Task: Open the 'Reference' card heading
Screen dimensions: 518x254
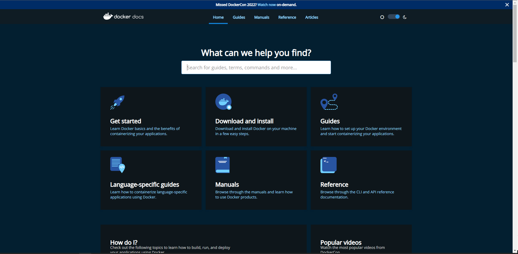Action: pos(334,184)
